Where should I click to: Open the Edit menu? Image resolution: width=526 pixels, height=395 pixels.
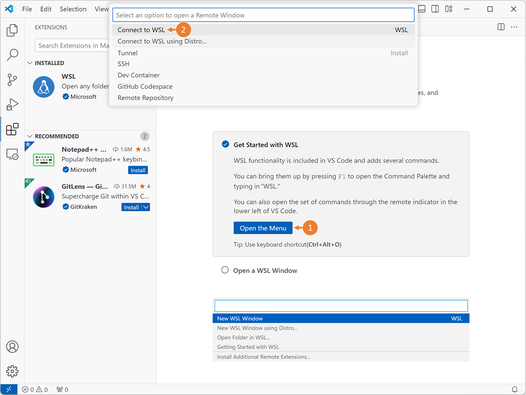[x=46, y=9]
